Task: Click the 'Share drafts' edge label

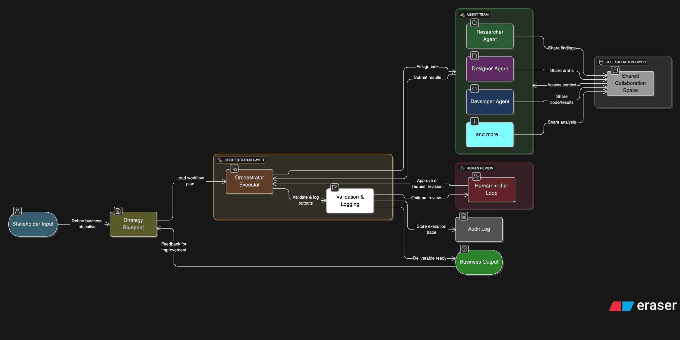Action: click(x=561, y=70)
